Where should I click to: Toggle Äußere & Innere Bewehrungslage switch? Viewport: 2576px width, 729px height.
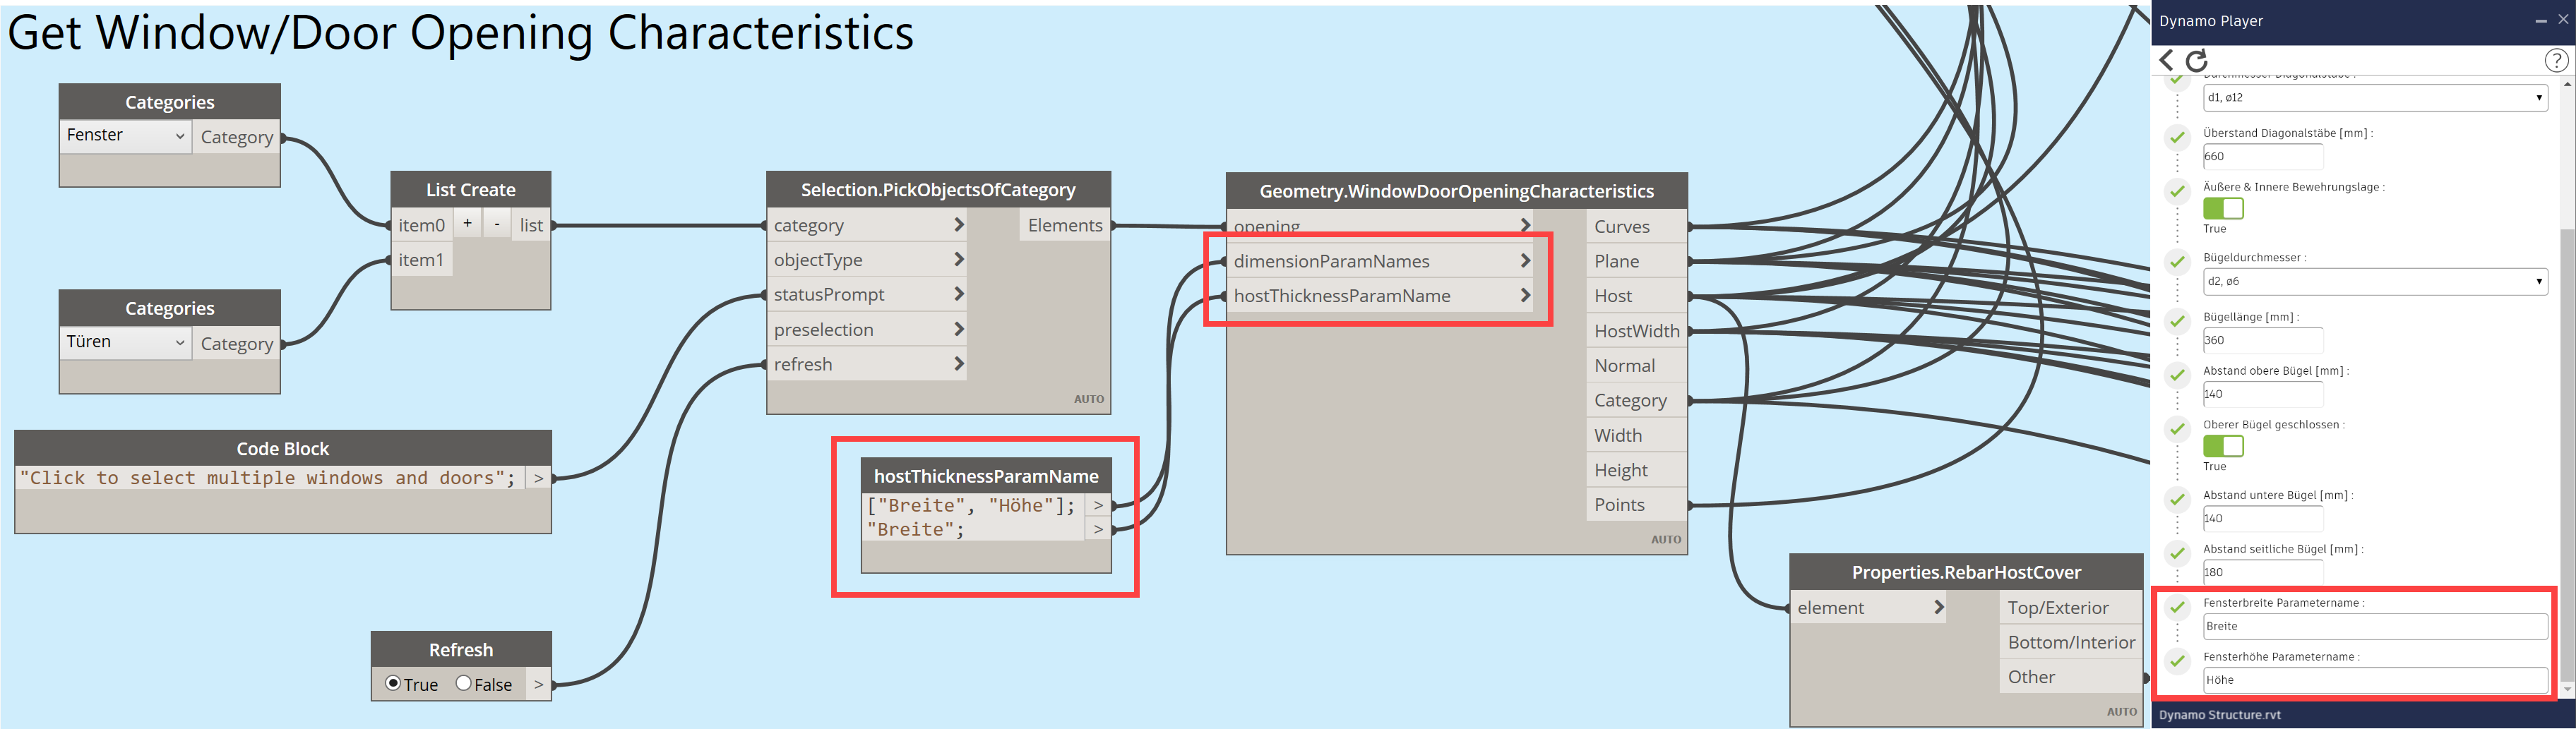click(2223, 208)
